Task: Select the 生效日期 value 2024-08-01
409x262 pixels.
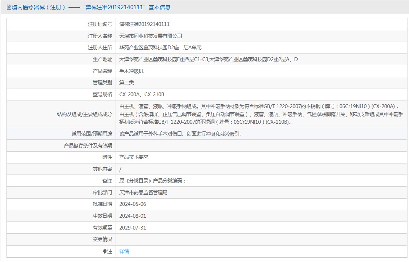Action: [x=134, y=215]
